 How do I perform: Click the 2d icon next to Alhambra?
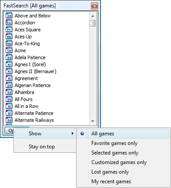[9, 92]
